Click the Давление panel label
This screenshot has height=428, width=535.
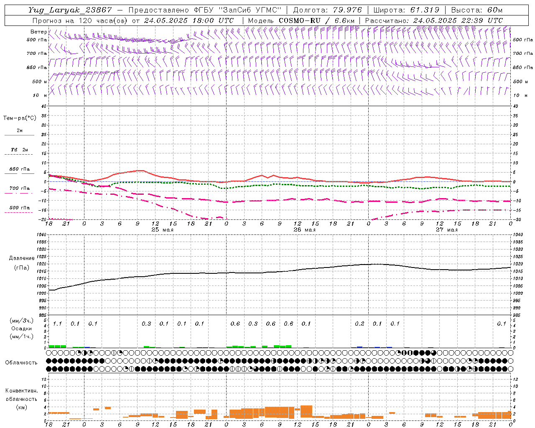[22, 258]
